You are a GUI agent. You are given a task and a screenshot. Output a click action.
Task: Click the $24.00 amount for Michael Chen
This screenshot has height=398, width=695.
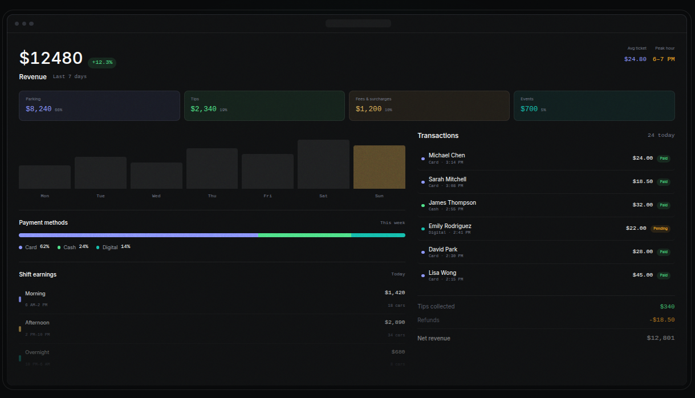(x=643, y=158)
